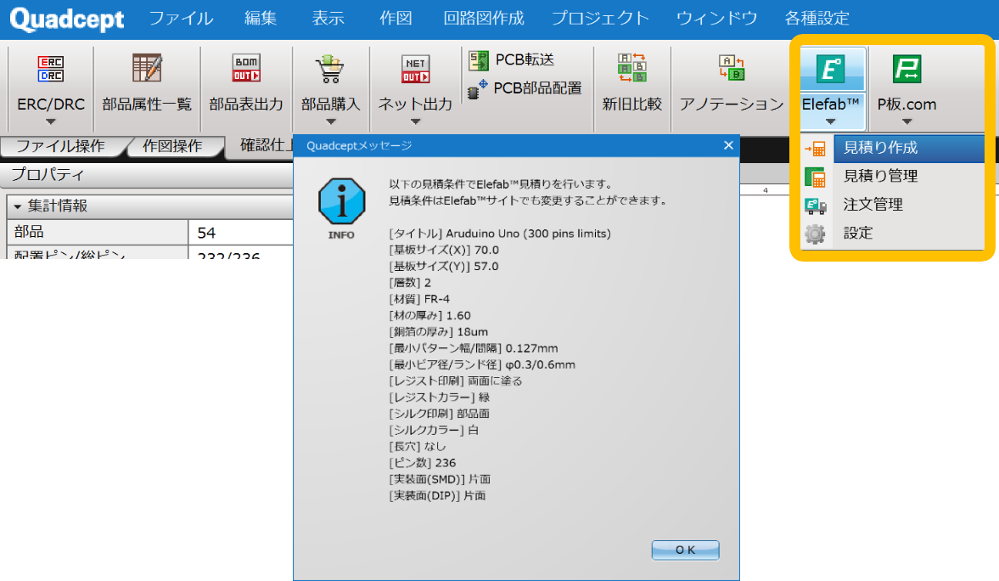Click the [銅箔の厚み] 18um line
This screenshot has height=581, width=999.
coord(438,331)
